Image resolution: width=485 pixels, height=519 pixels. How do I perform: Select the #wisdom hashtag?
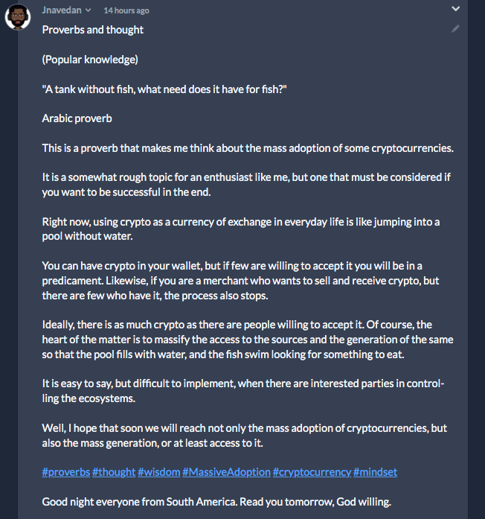[159, 472]
